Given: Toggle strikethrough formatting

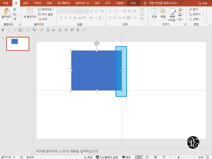Looking at the screenshot, I should [79, 18].
